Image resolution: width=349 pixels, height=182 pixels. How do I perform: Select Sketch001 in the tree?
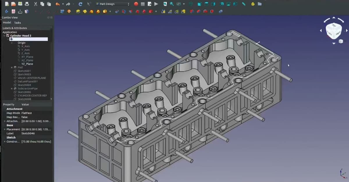tap(24, 71)
